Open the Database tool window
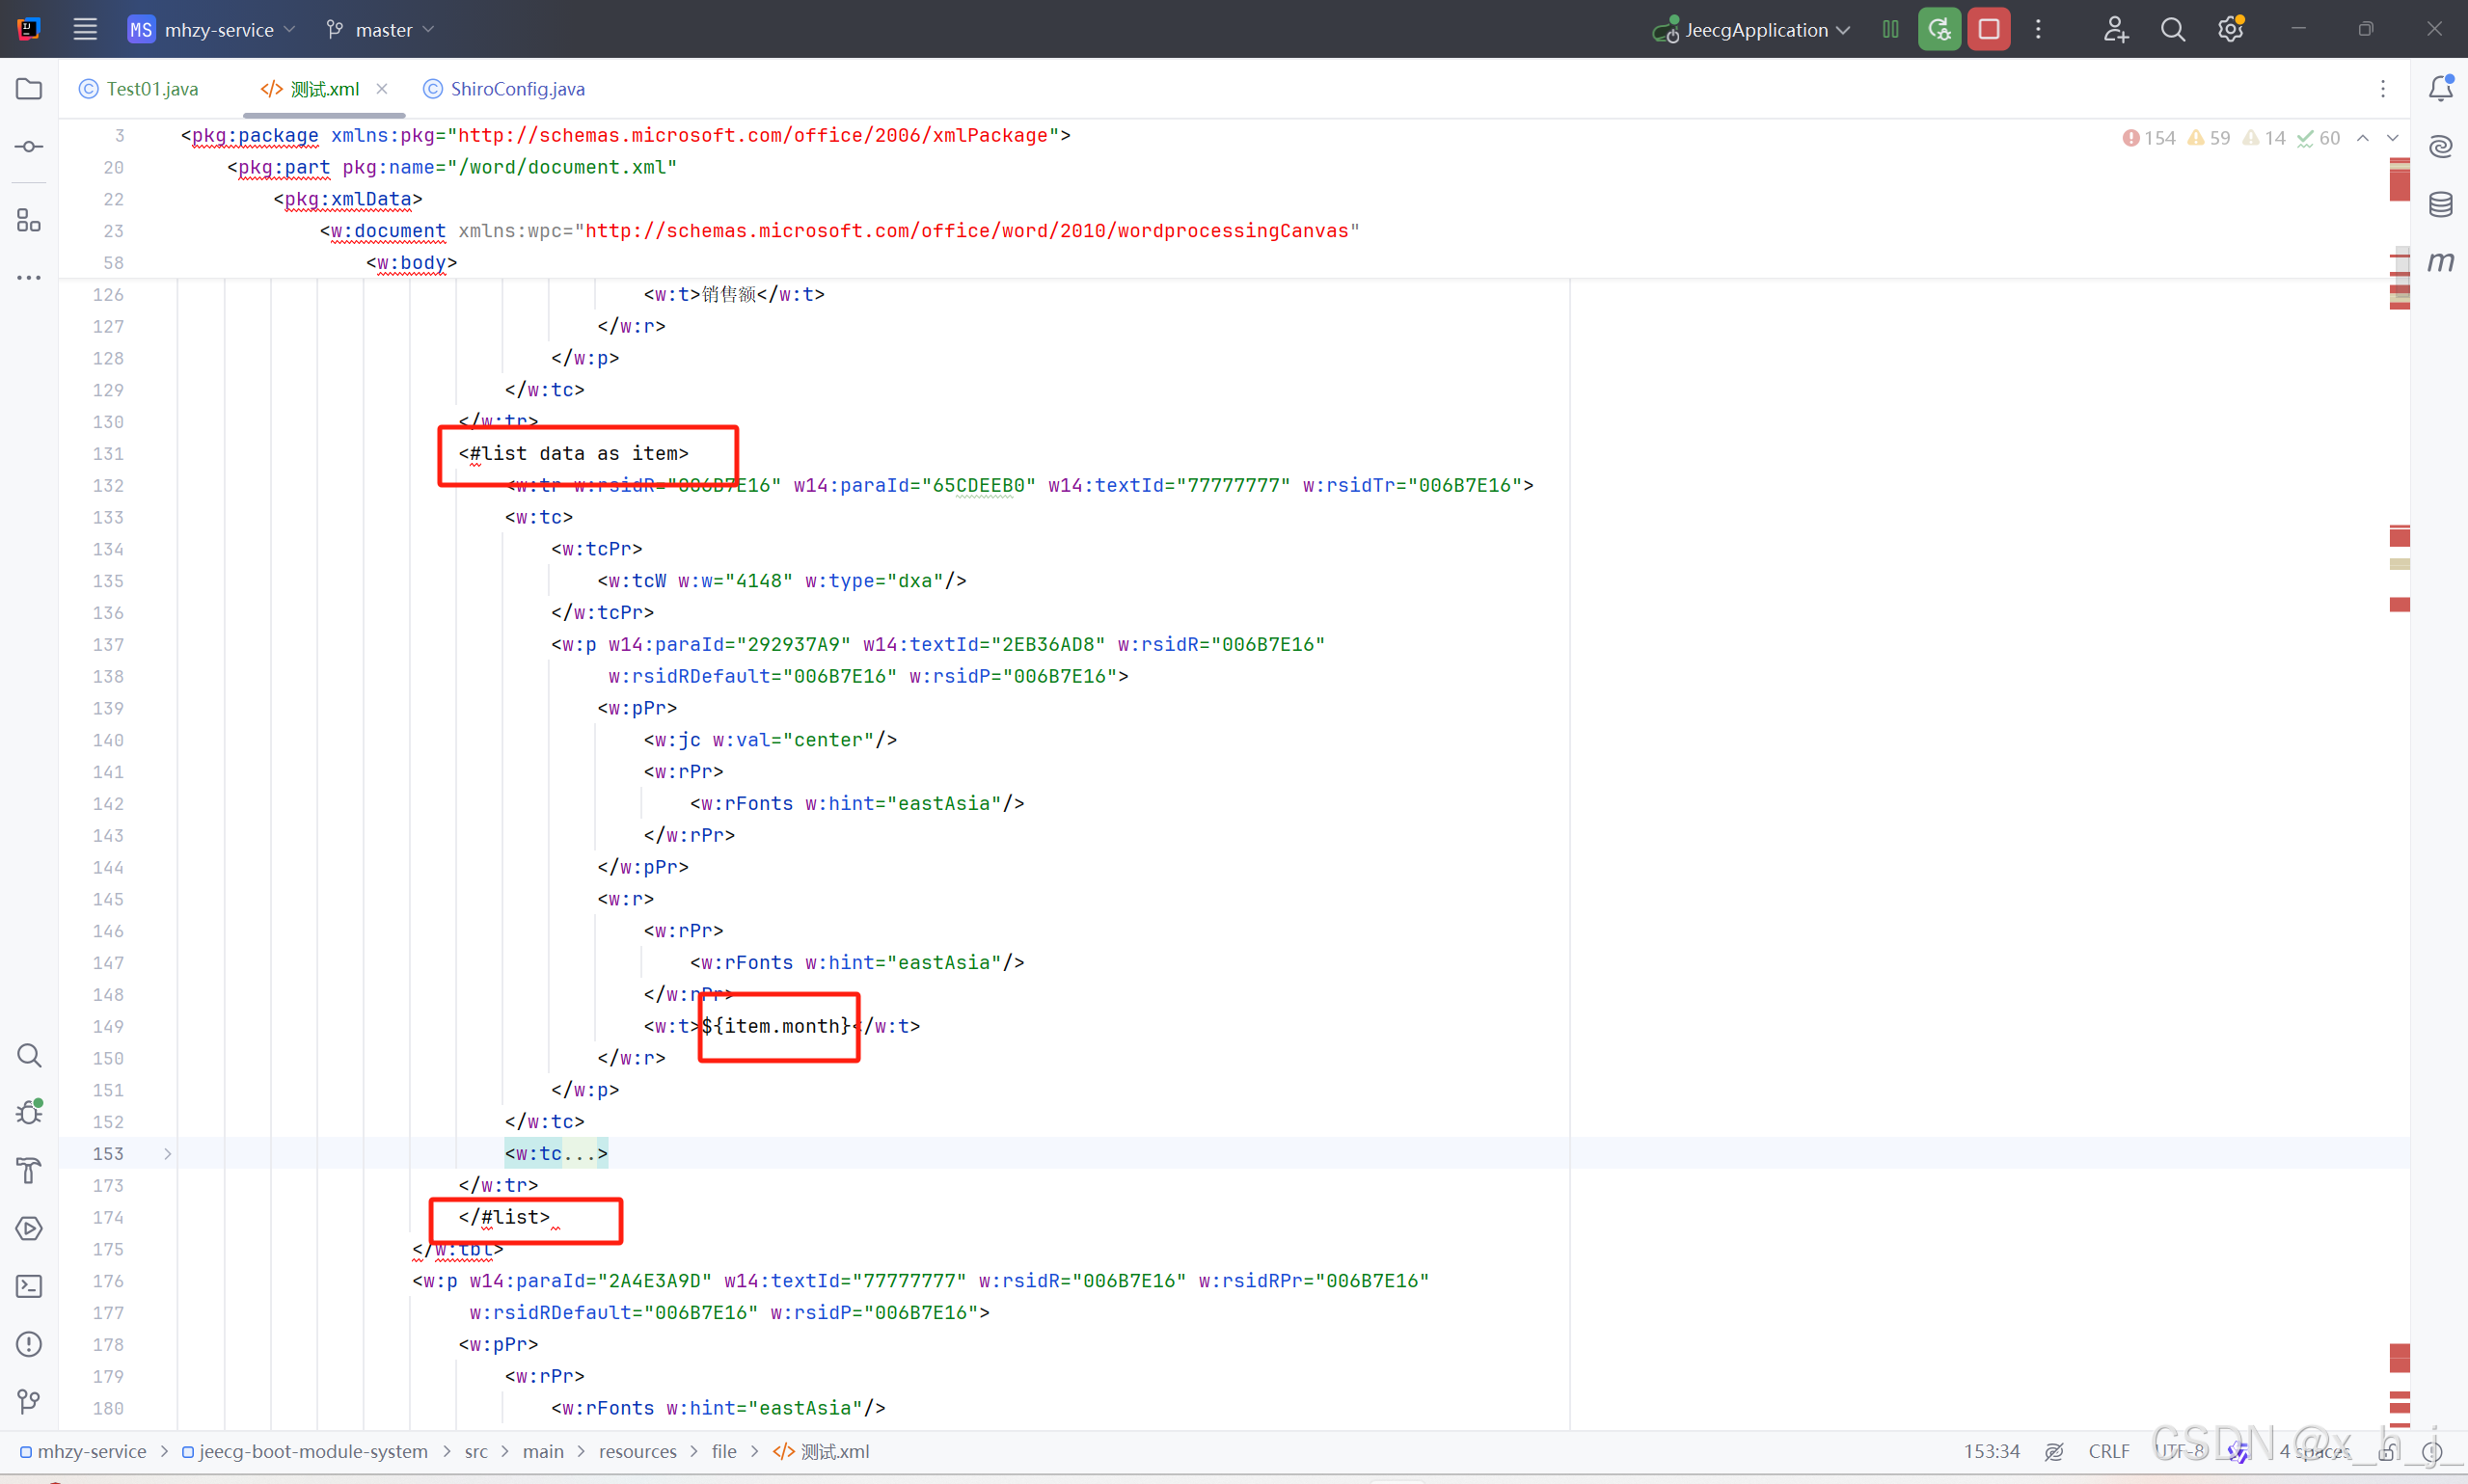This screenshot has width=2468, height=1484. coord(2440,205)
